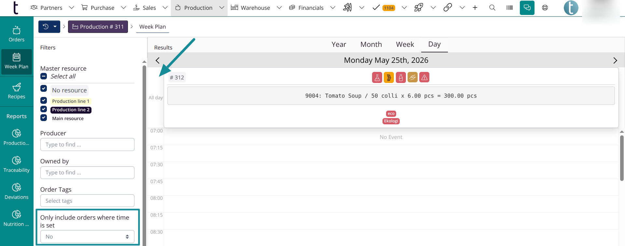Click the handshake icon on order 312
The height and width of the screenshot is (246, 625).
click(x=412, y=77)
